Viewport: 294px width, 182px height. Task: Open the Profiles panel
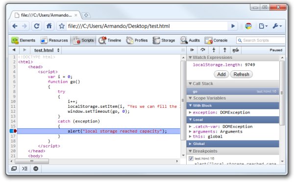pyautogui.click(x=137, y=40)
